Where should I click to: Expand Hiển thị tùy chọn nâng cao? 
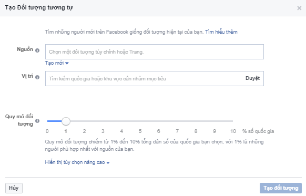pos(77,162)
